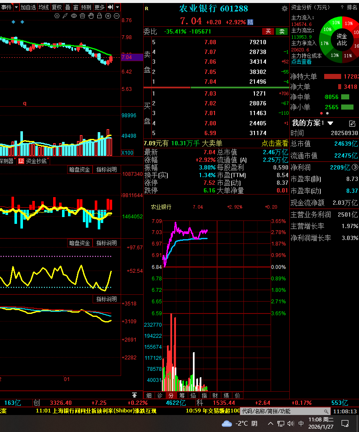The image size is (359, 432).
Task: Select the 分 minute chart tab
Action: (171, 395)
